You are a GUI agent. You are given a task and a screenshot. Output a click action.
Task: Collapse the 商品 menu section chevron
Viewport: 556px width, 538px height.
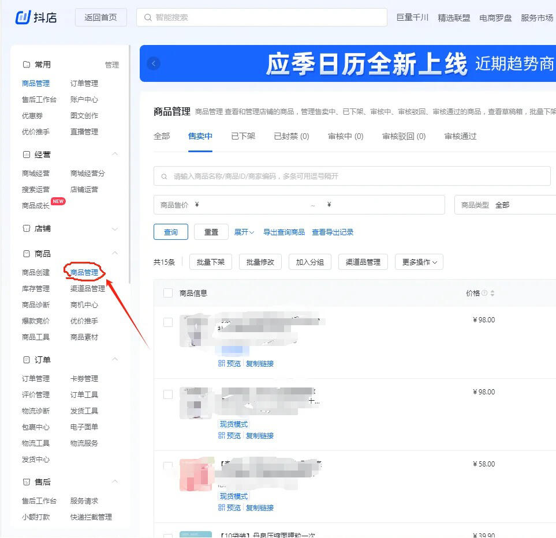click(115, 253)
